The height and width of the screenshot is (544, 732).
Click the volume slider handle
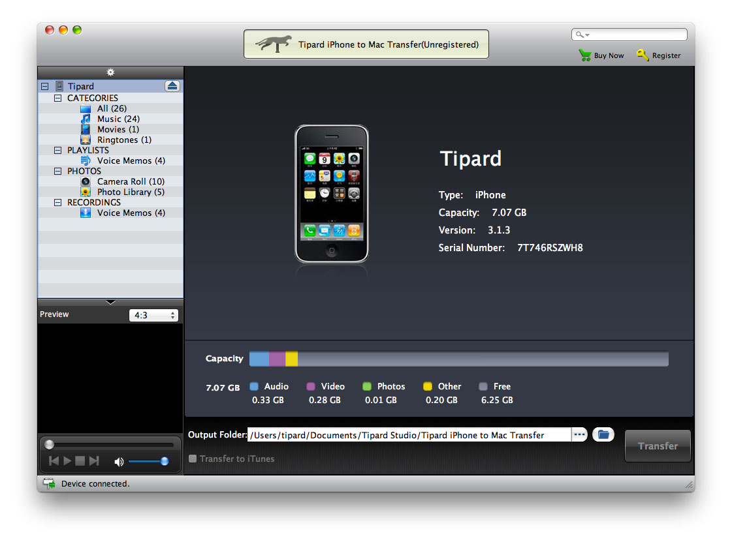[165, 461]
